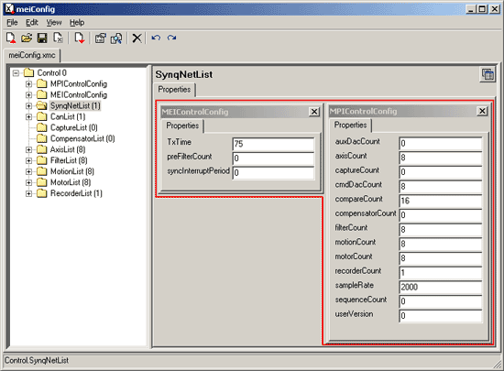Click the sequenceCount input field
The image size is (504, 371).
[441, 301]
